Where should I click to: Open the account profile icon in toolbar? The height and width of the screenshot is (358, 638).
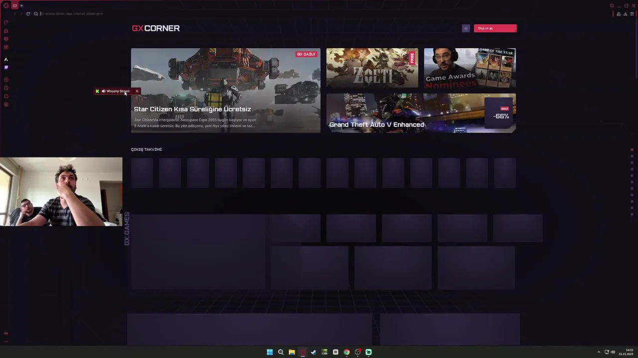619,14
